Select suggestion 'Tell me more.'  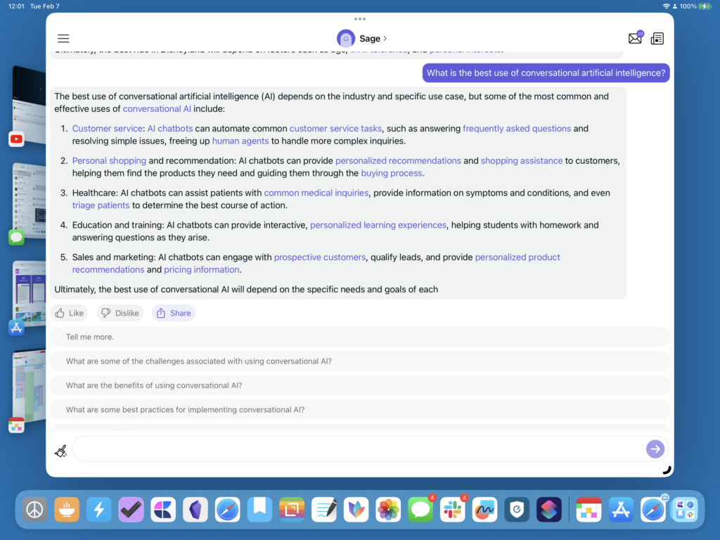coord(359,337)
